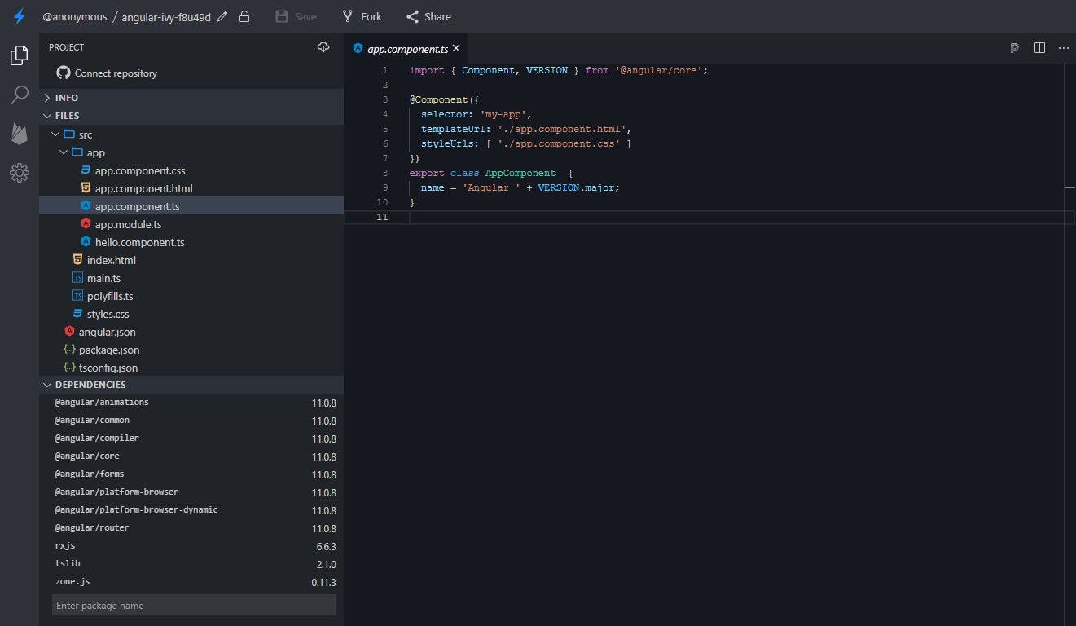Open app.module.ts file
Image resolution: width=1076 pixels, height=626 pixels.
point(191,224)
